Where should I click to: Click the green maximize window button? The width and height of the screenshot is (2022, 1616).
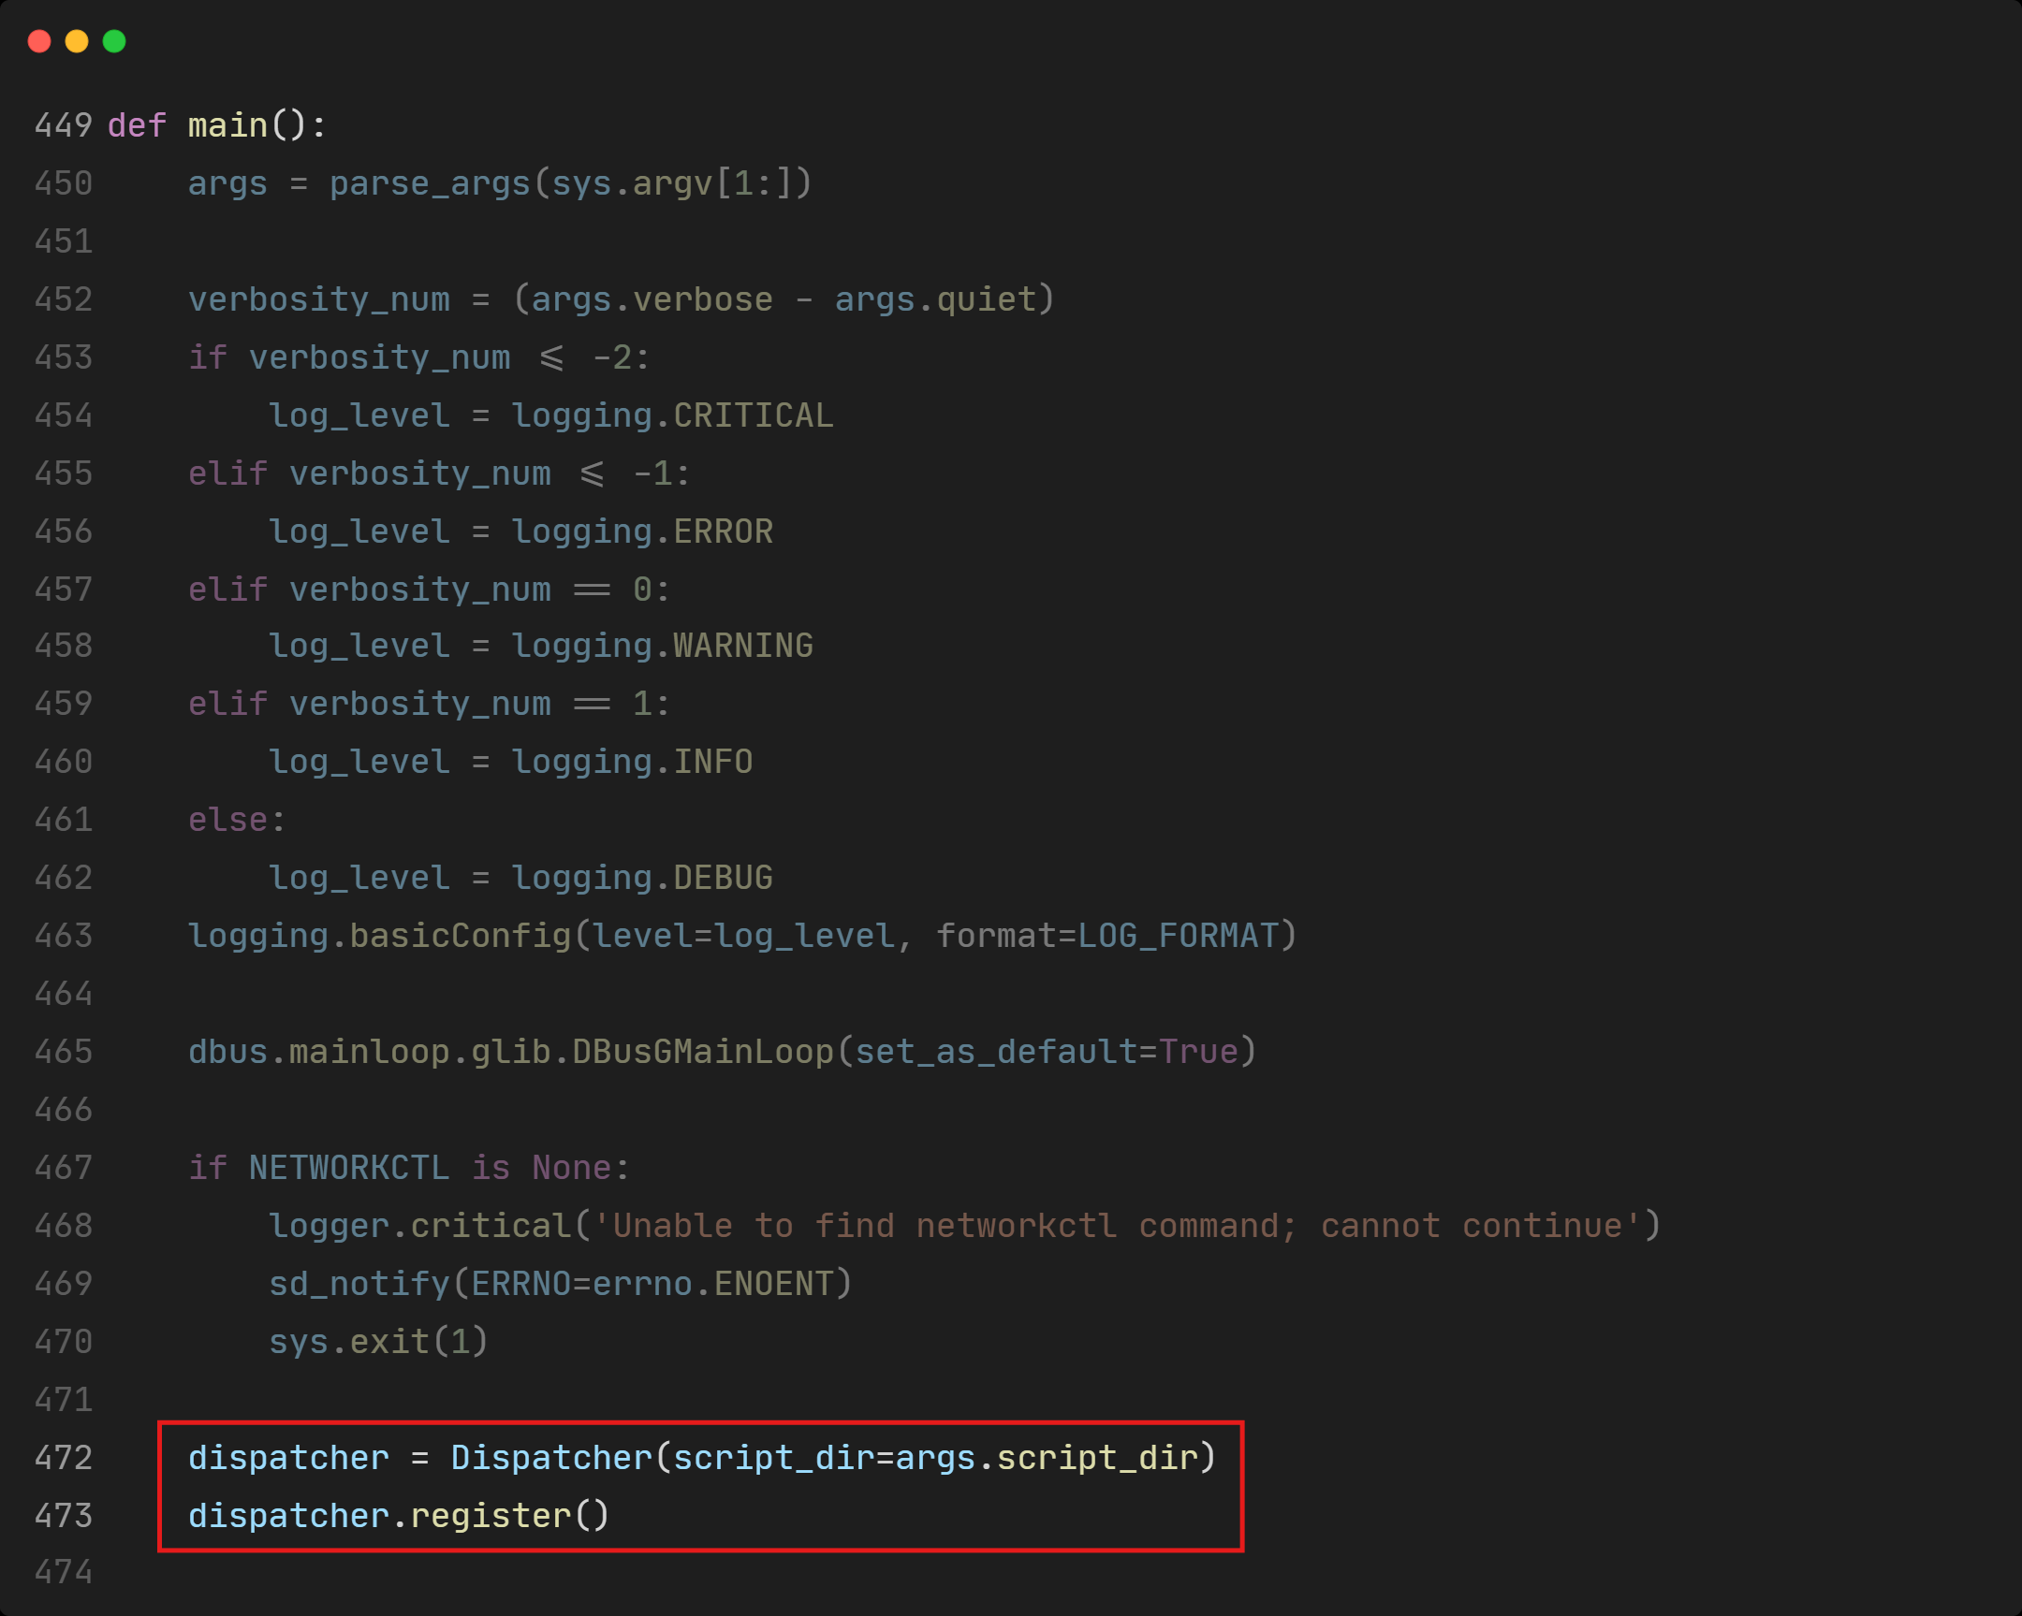click(x=114, y=41)
